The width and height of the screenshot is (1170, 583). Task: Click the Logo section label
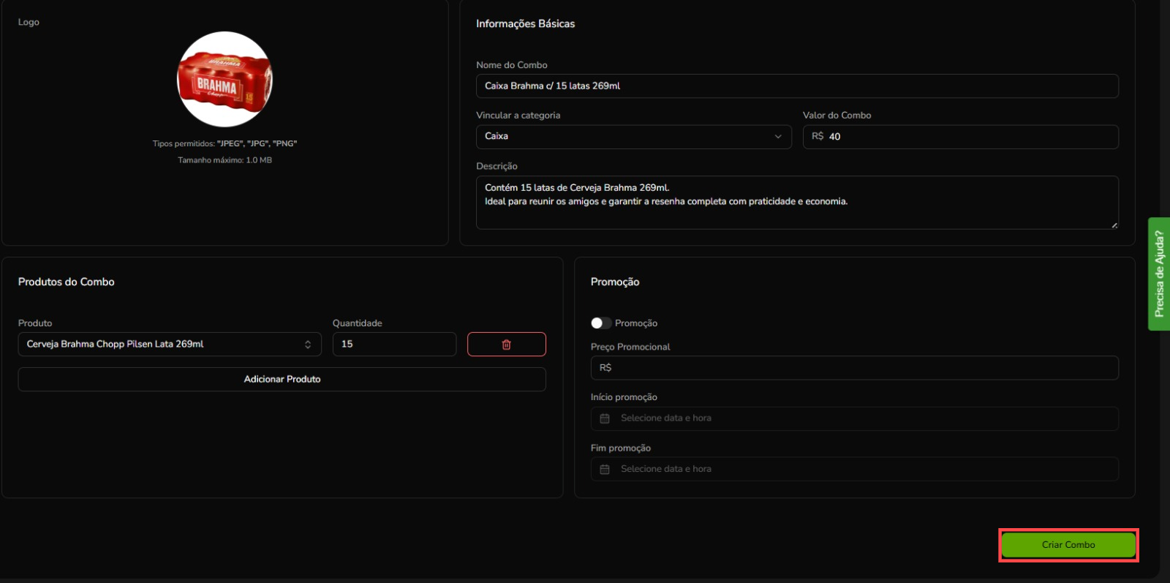[x=29, y=23]
